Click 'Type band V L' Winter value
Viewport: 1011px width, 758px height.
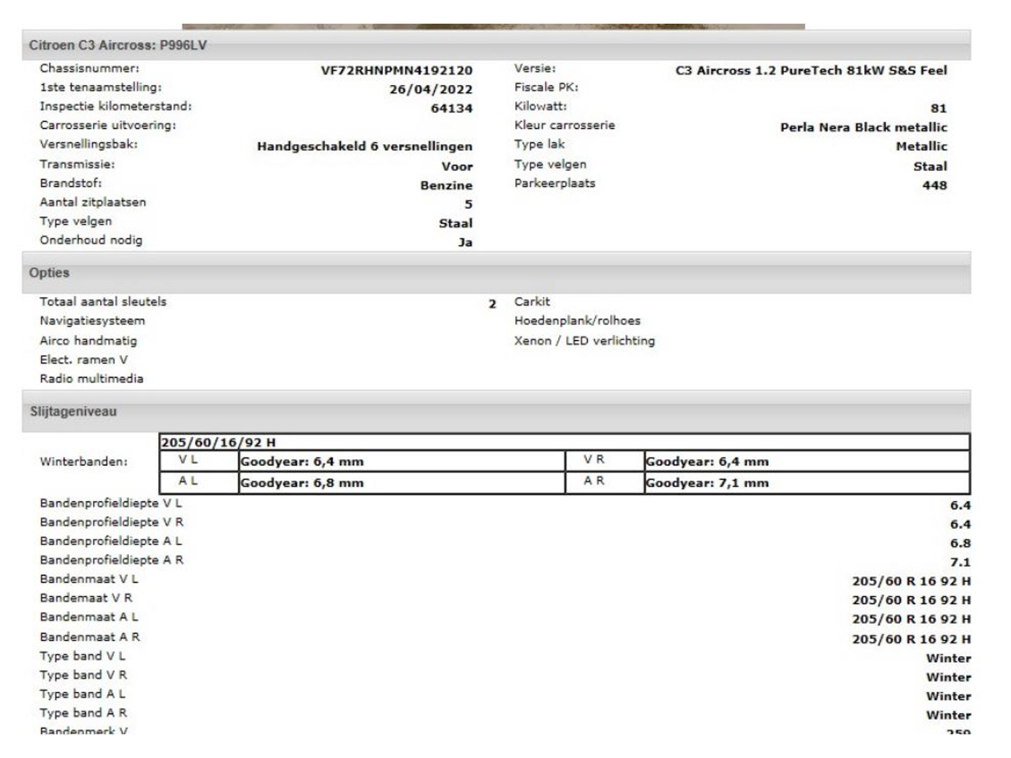click(x=948, y=658)
